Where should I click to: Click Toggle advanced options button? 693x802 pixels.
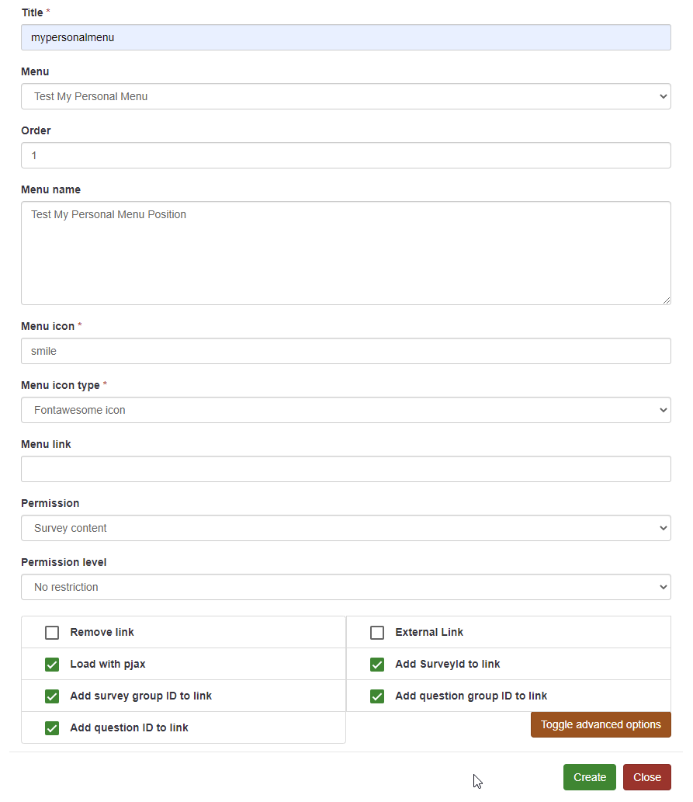(x=601, y=724)
